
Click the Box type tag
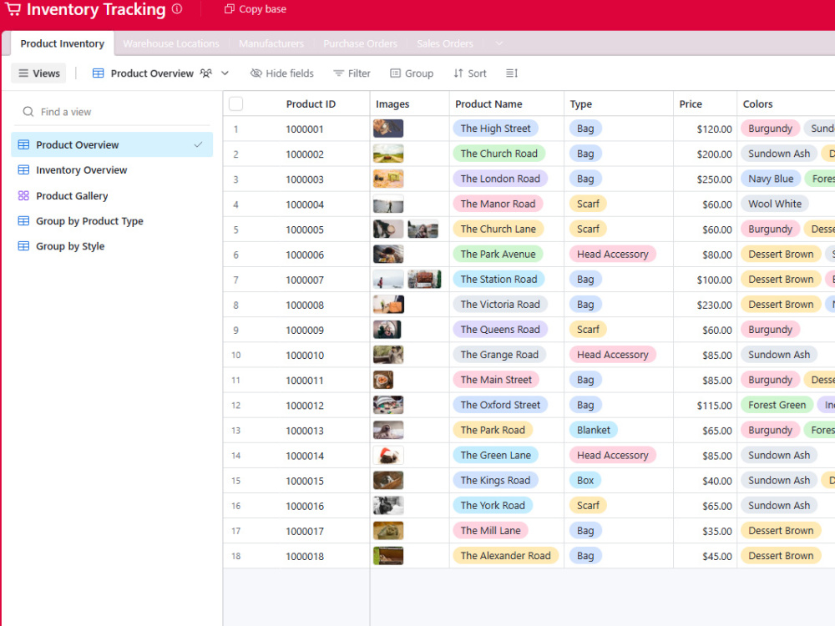(x=585, y=480)
